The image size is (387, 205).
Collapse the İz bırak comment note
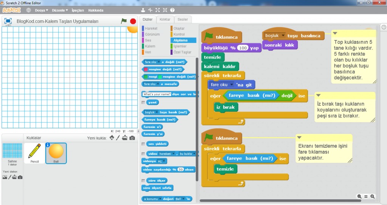point(318,95)
